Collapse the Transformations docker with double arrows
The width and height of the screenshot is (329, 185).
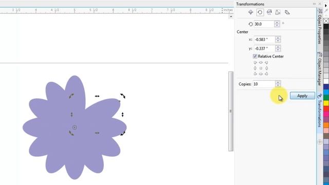pyautogui.click(x=314, y=4)
